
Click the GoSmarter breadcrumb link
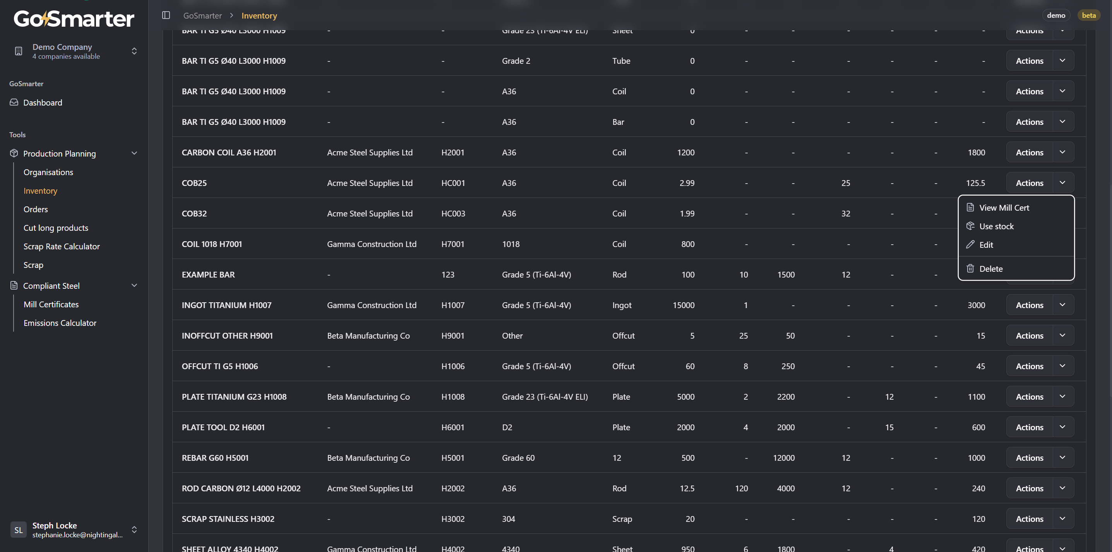click(202, 15)
